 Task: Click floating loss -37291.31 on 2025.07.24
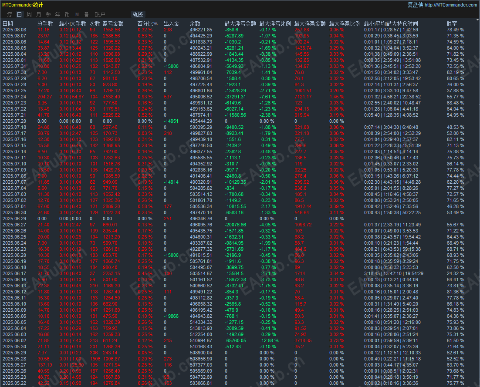(235, 97)
